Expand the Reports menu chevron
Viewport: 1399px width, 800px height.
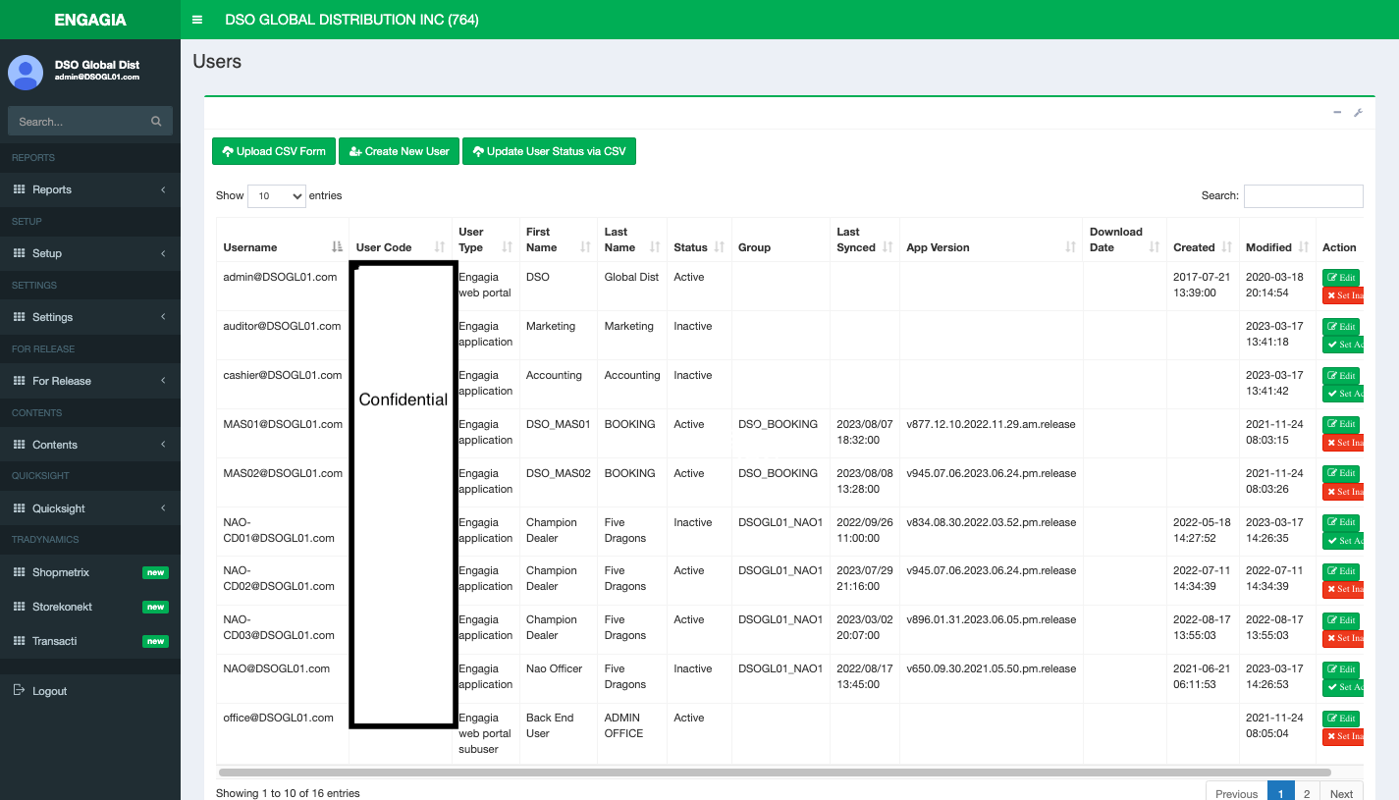coord(163,189)
